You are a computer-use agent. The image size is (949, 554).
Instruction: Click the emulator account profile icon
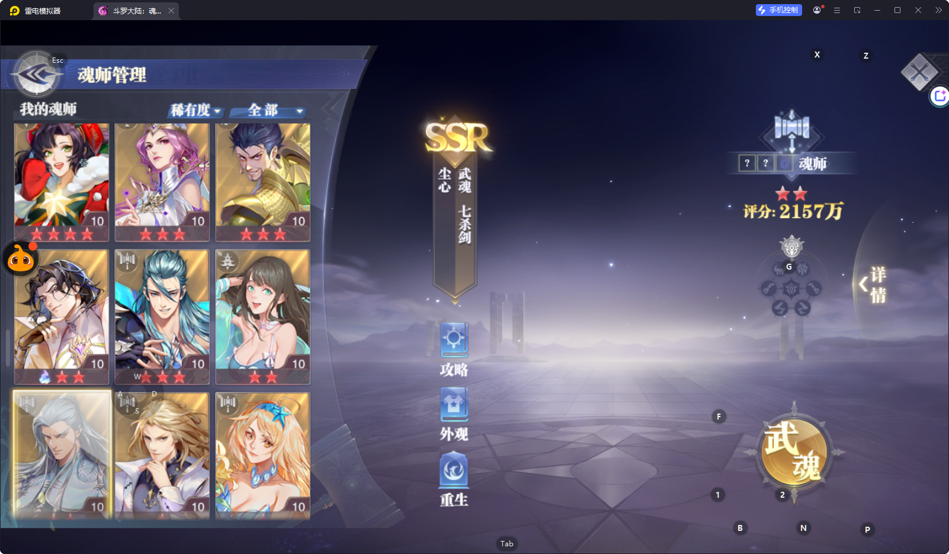click(817, 10)
